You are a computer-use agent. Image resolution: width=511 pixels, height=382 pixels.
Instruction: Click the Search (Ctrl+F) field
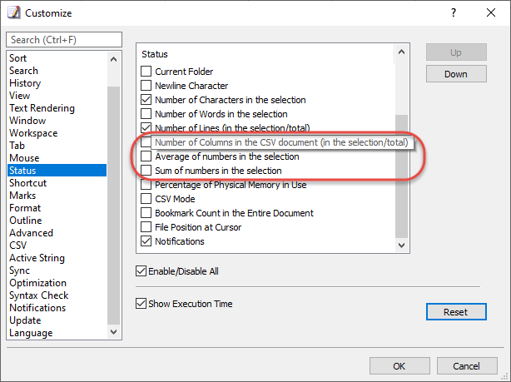tap(64, 40)
